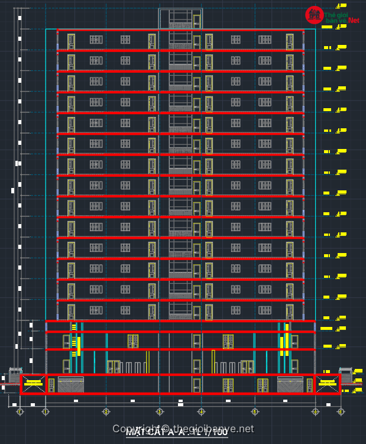Select the leftmost grid axis bubble
This screenshot has height=444, width=366.
click(20, 411)
